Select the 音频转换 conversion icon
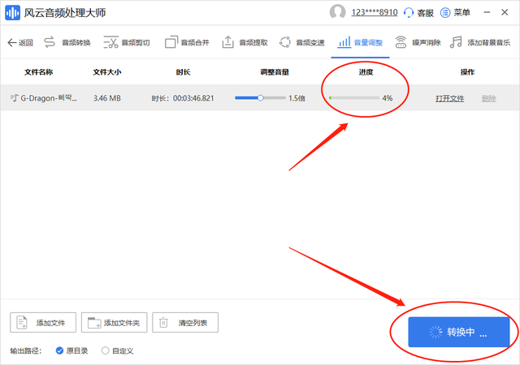This screenshot has width=520, height=365. point(49,42)
